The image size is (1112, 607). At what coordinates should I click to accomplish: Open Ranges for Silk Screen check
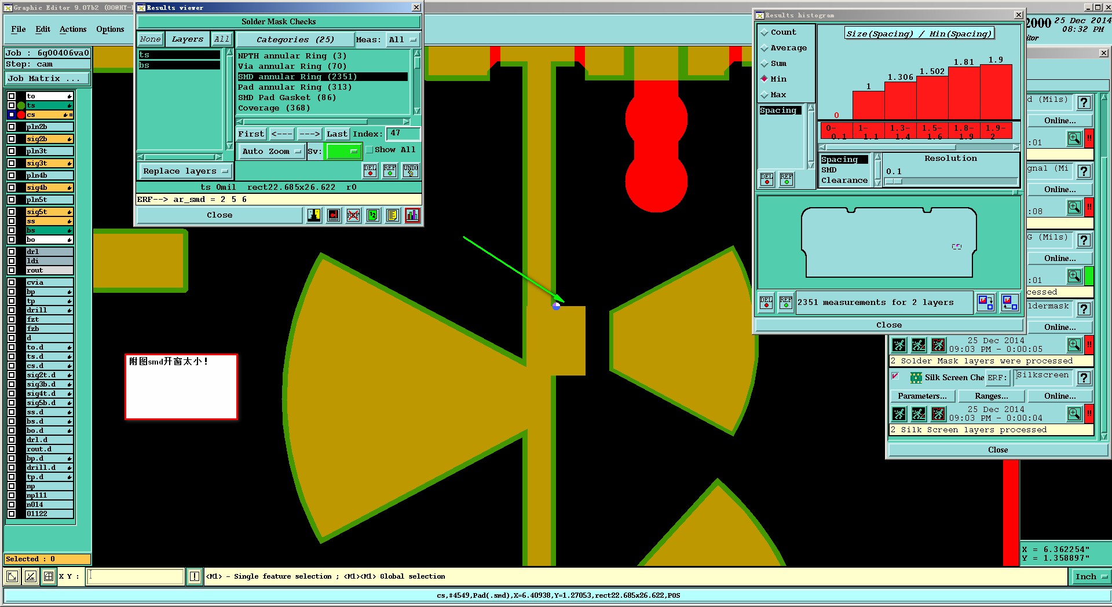point(991,396)
